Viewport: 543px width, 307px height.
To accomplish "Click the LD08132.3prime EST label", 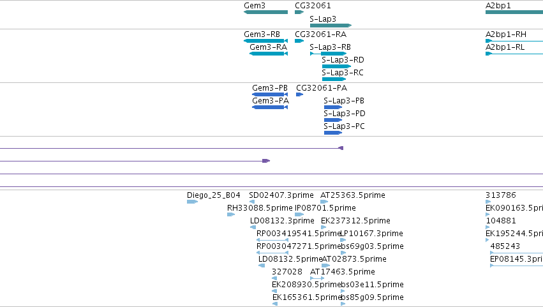I will (282, 221).
